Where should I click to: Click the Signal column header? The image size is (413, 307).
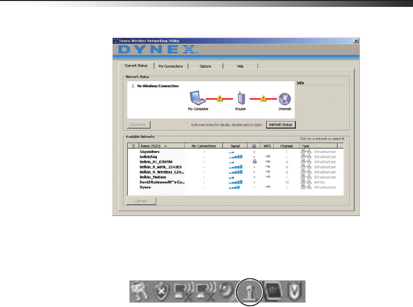click(x=235, y=146)
